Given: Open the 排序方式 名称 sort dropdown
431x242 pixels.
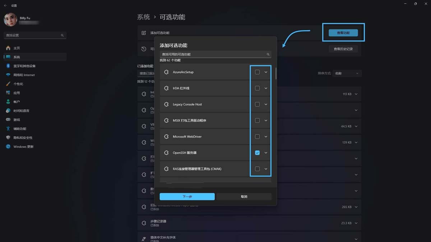Looking at the screenshot, I should (347, 73).
